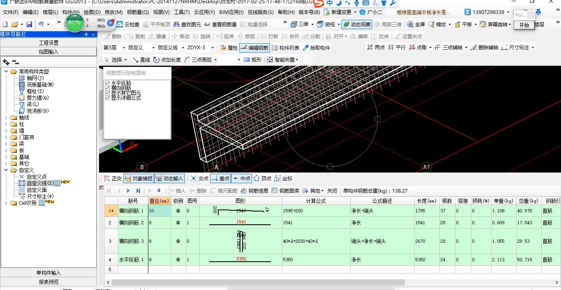Toggle 水平纵筋 checkbox
The width and height of the screenshot is (561, 290).
coord(108,83)
